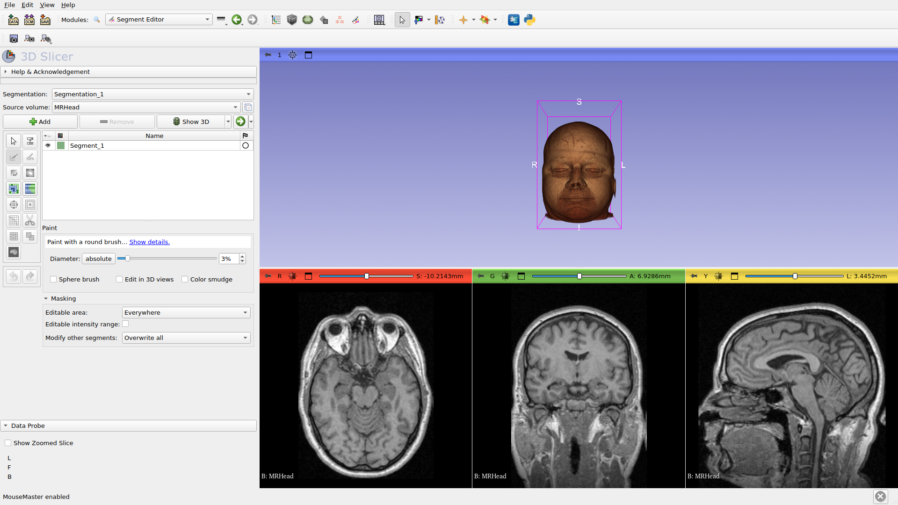This screenshot has height=505, width=898.
Task: Select the Level tracing effect
Action: tap(30, 173)
